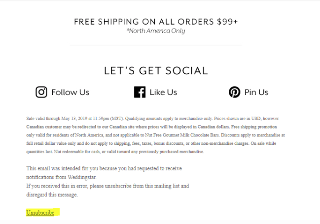Viewport: 320px width, 224px height.
Task: Select the Follow Us label
Action: (x=70, y=93)
